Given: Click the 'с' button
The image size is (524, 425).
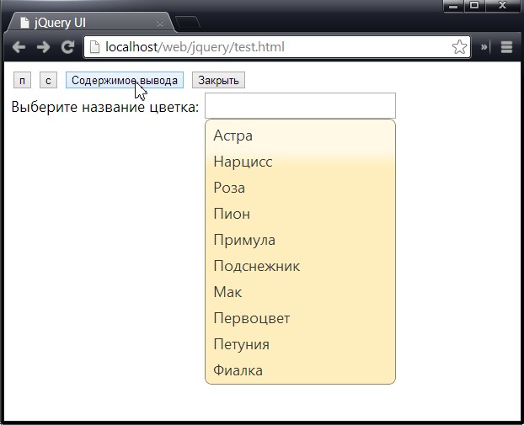Looking at the screenshot, I should (49, 81).
